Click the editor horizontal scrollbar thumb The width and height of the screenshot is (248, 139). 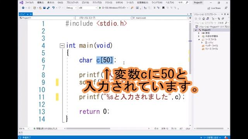pyautogui.click(x=88, y=129)
